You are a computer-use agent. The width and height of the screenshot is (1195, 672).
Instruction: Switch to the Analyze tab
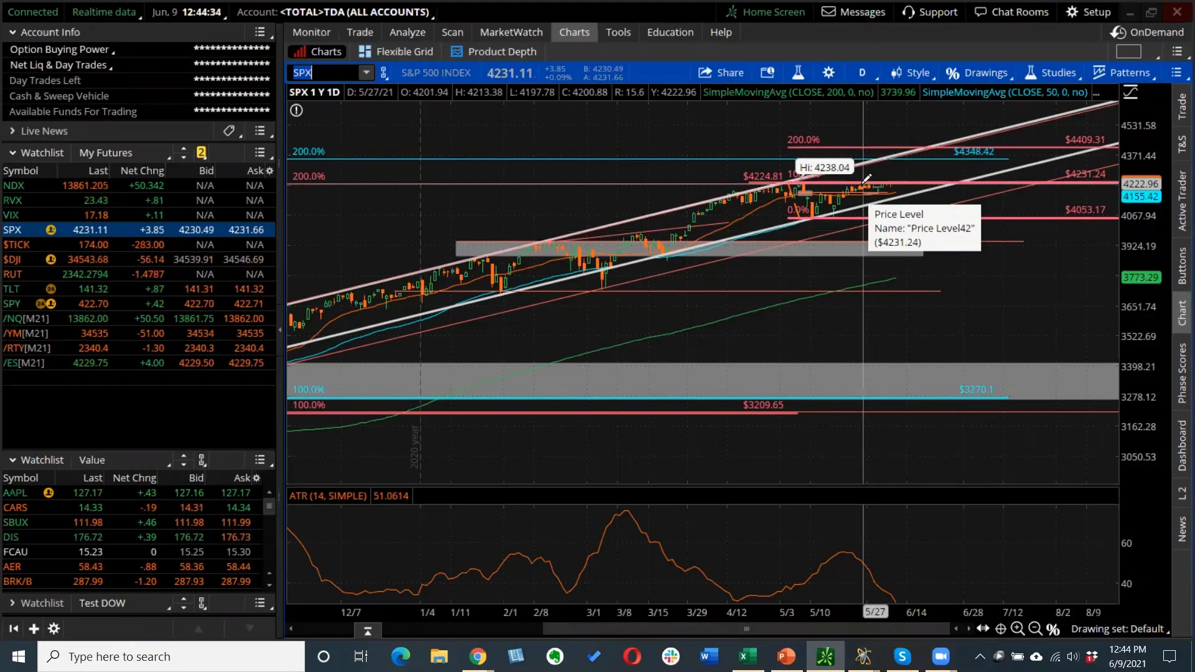click(407, 32)
